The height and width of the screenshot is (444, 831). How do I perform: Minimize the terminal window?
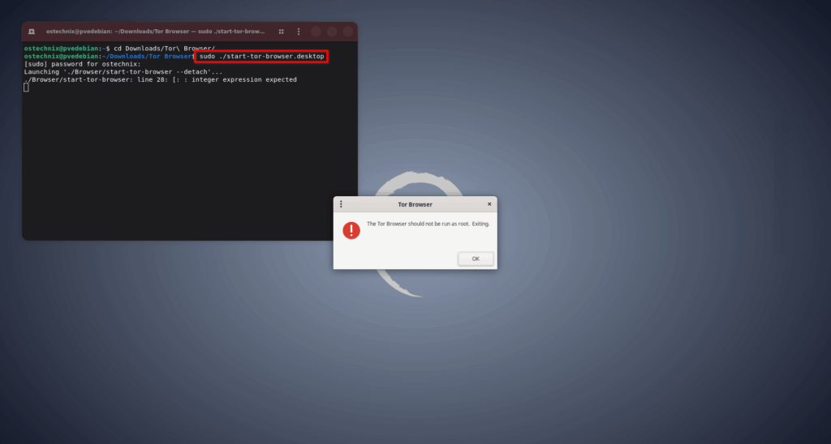coord(316,32)
